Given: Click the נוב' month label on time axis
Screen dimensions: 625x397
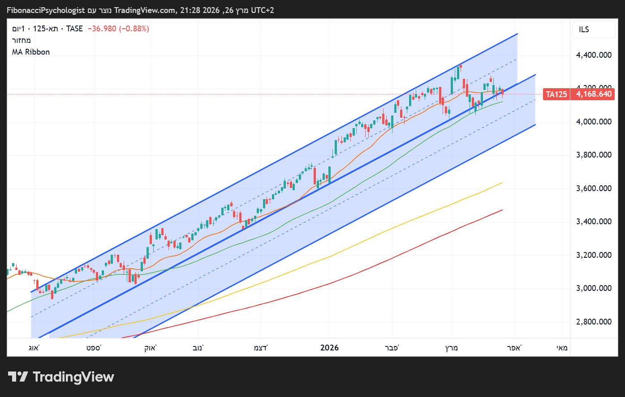Looking at the screenshot, I should 197,348.
